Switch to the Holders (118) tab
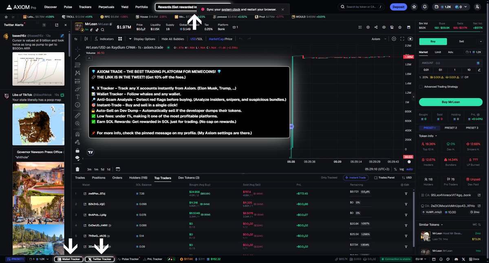The height and width of the screenshot is (263, 489). pyautogui.click(x=138, y=178)
